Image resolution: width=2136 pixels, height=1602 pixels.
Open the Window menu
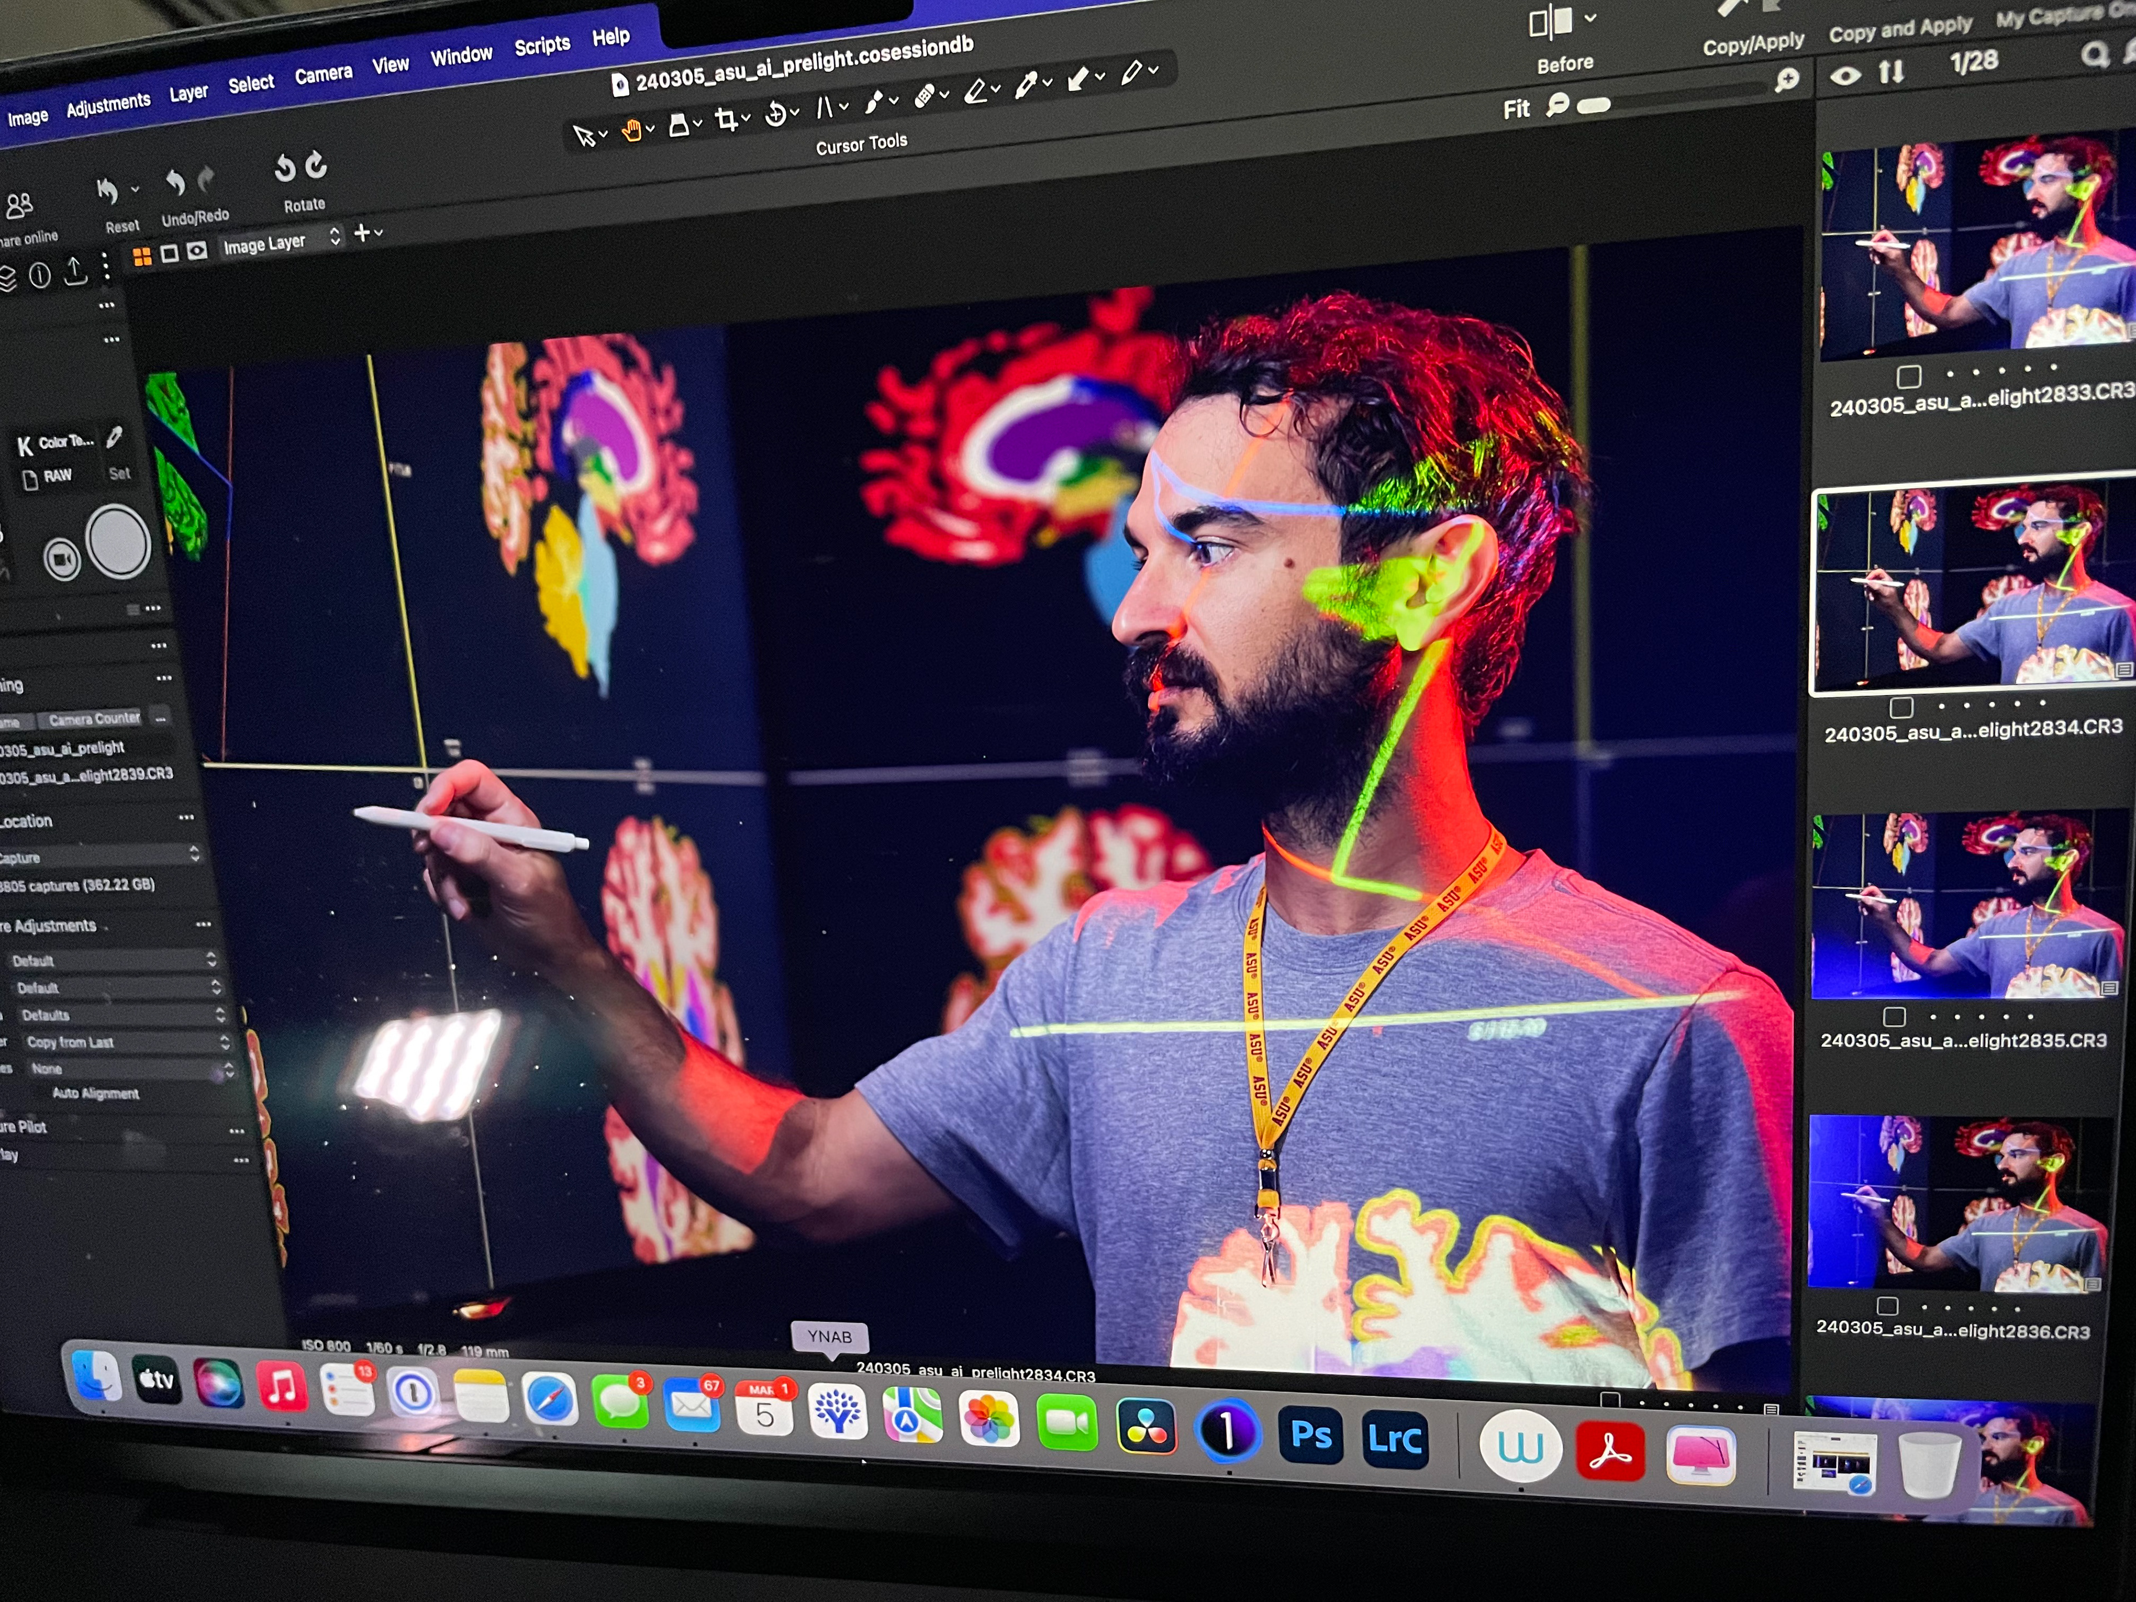[x=461, y=55]
